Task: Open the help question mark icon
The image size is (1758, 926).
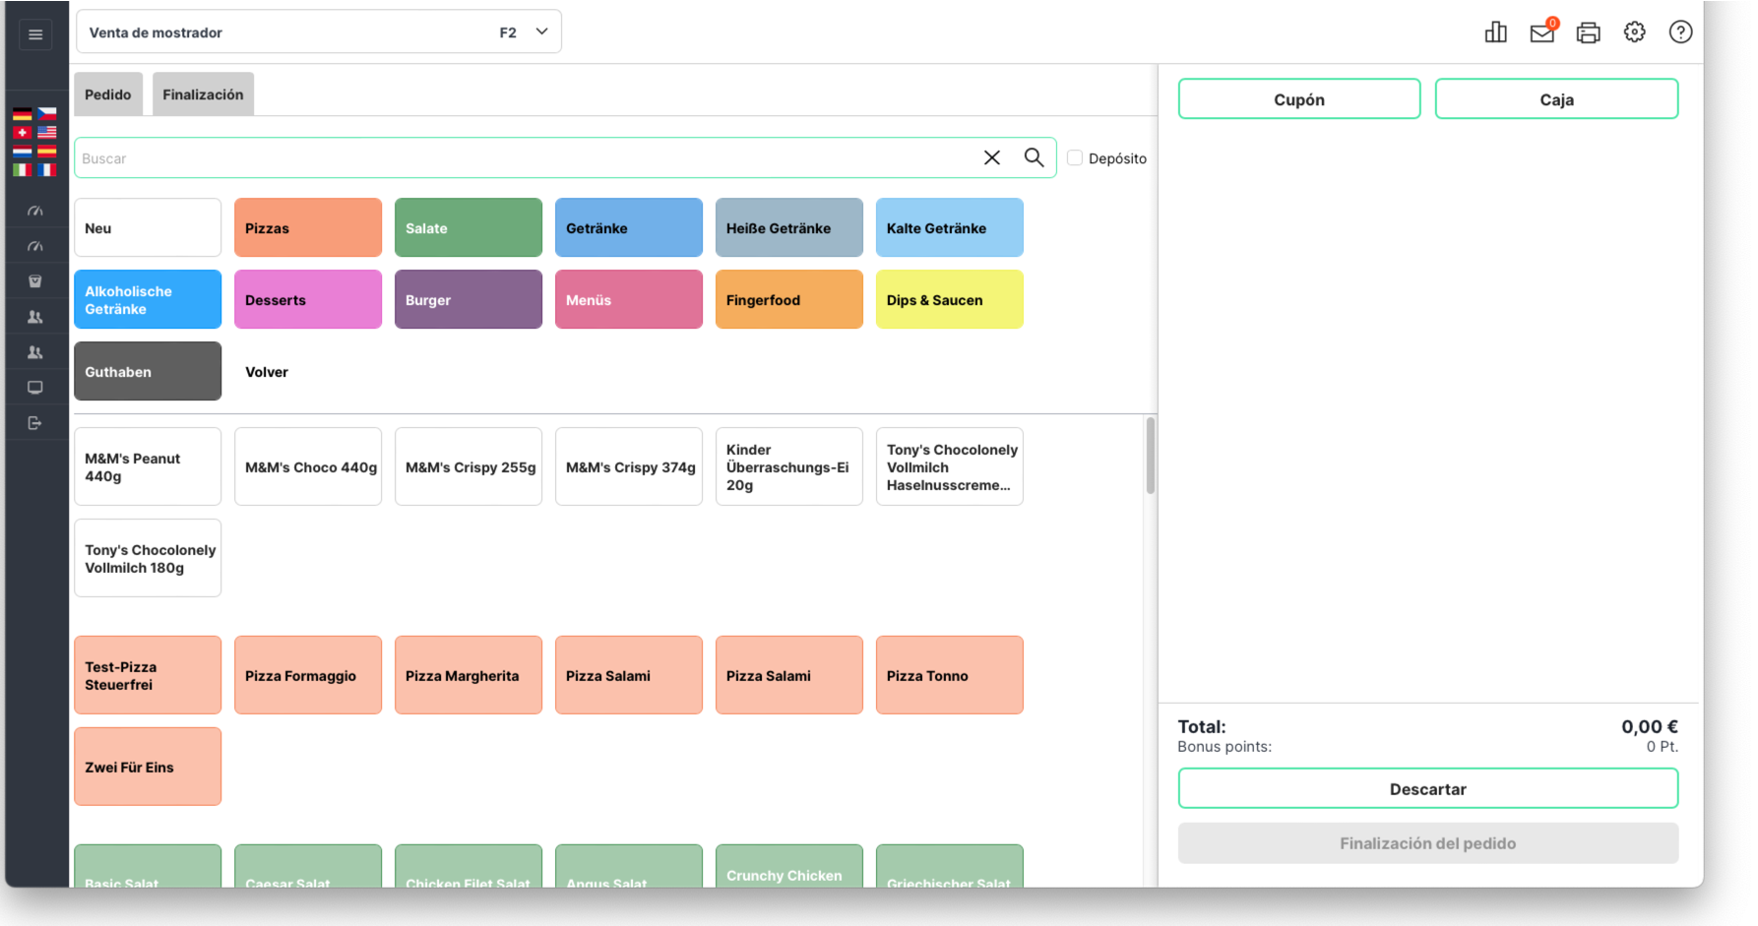Action: pyautogui.click(x=1681, y=32)
